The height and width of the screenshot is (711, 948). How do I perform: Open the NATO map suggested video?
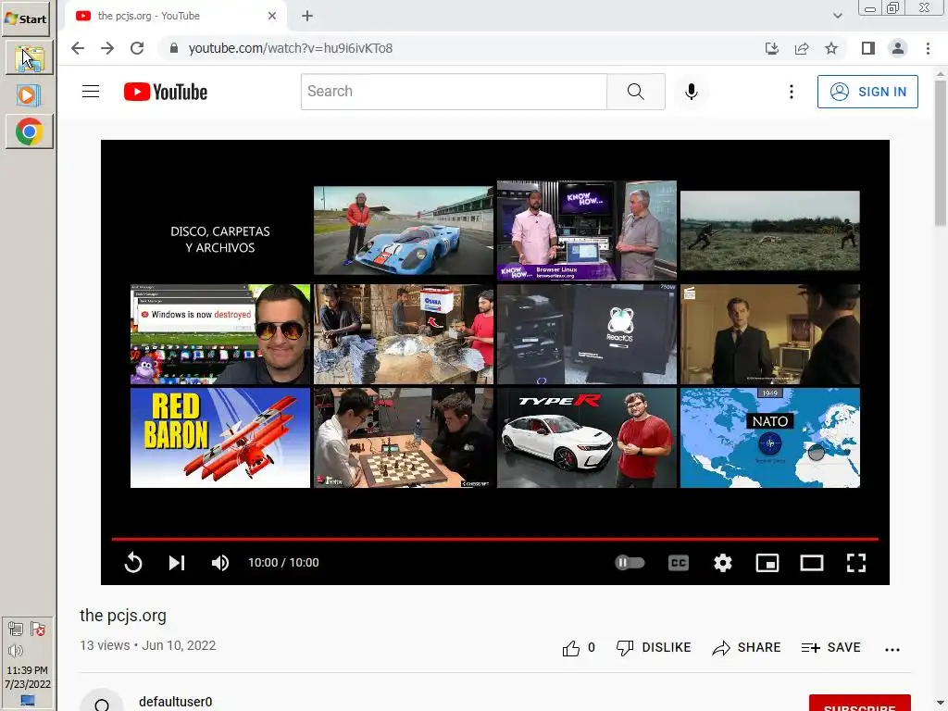(x=769, y=438)
